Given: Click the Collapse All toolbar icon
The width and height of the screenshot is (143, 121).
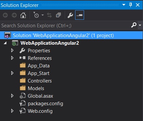Looking at the screenshot, I should (x=58, y=15).
